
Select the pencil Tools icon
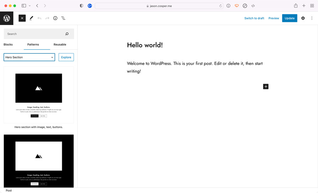(31, 18)
